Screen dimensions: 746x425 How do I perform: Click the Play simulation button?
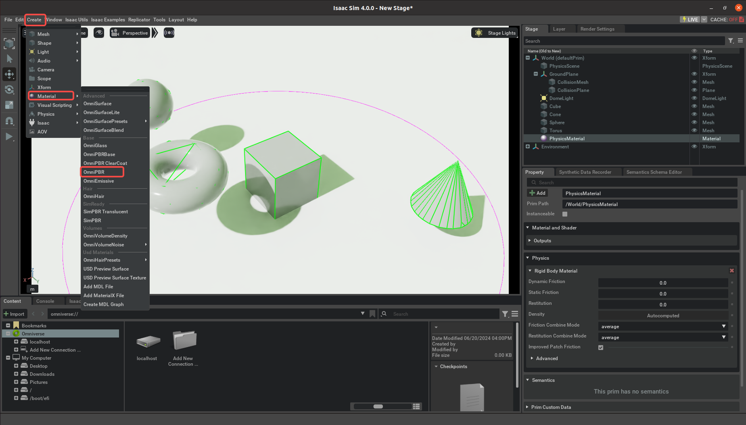click(9, 137)
